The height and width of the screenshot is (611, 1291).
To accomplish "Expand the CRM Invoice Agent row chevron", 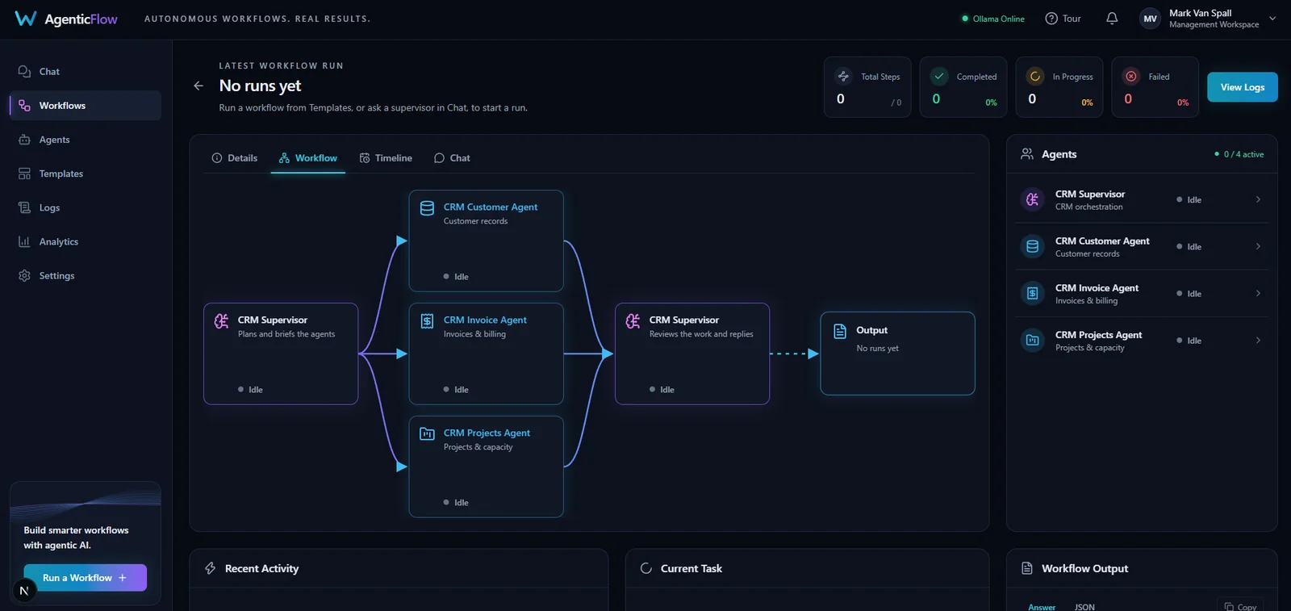I will [x=1258, y=293].
